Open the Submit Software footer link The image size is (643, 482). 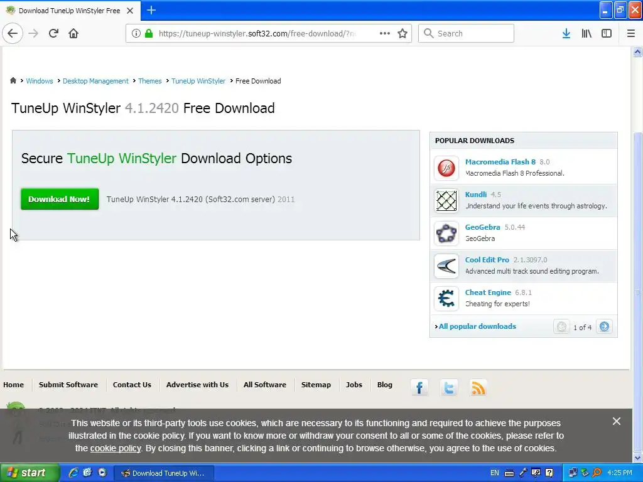68,385
